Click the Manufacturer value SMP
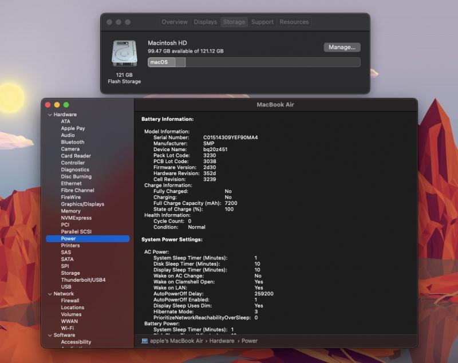 pyautogui.click(x=208, y=143)
